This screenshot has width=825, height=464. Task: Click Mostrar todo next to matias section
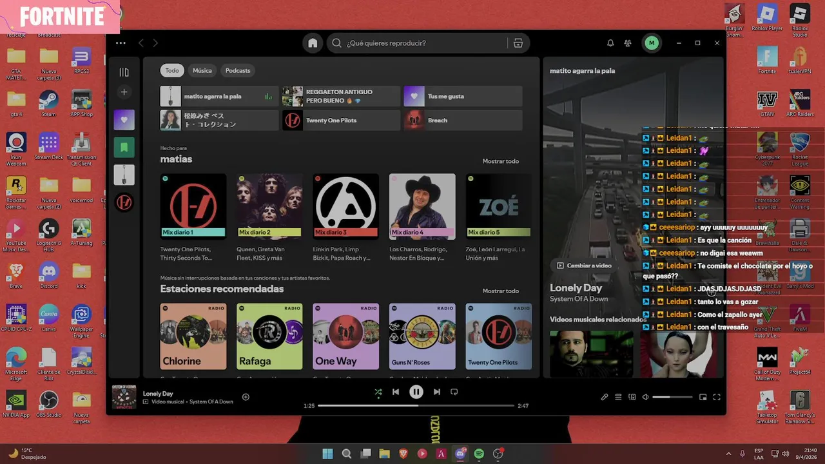point(500,161)
